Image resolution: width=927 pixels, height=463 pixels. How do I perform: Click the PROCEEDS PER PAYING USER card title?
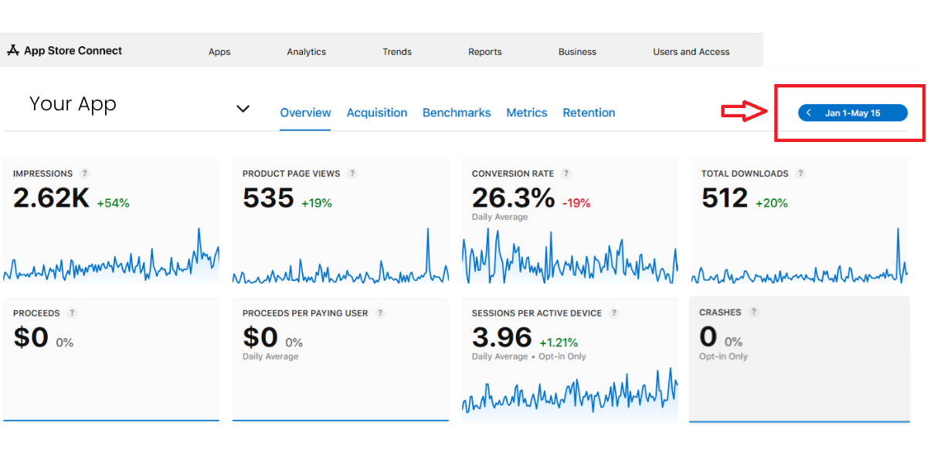[x=306, y=313]
